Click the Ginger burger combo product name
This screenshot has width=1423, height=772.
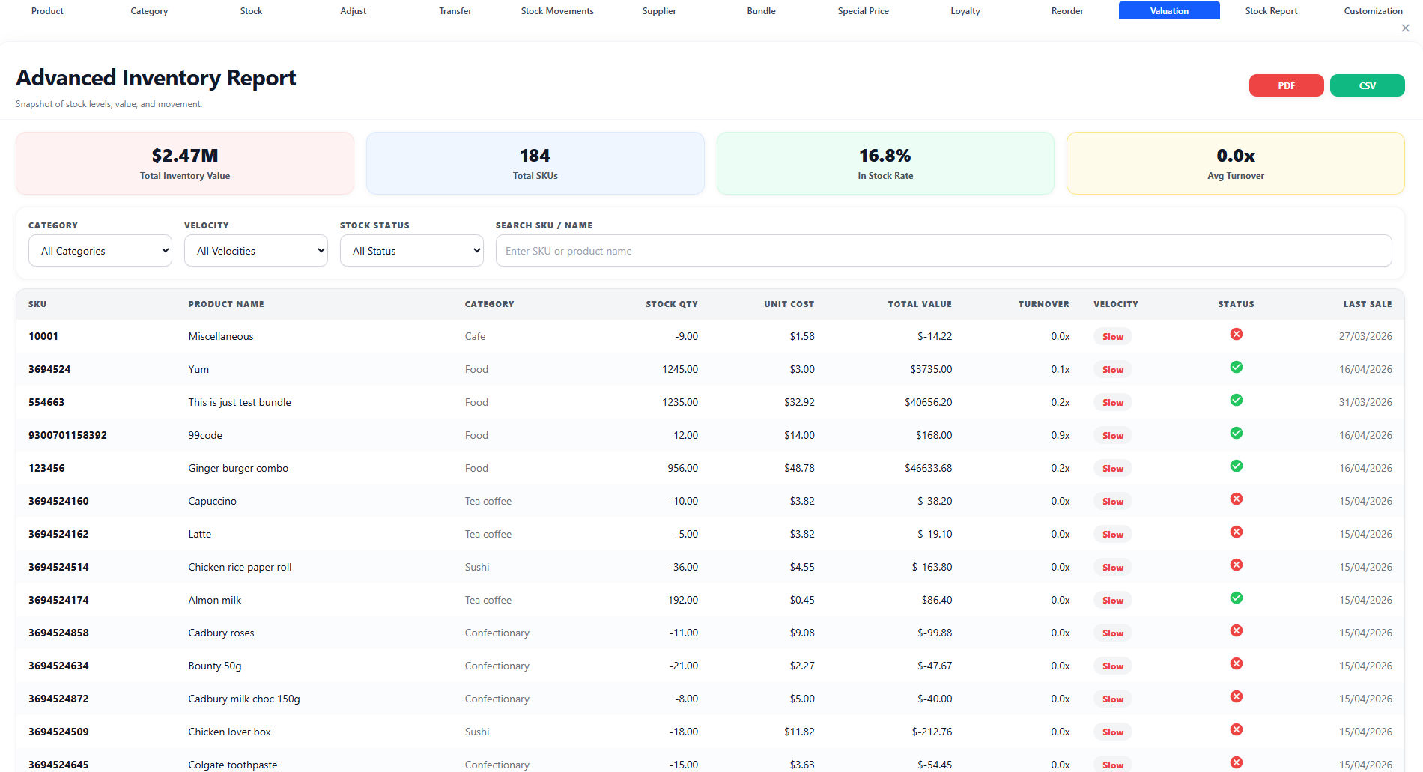click(238, 468)
